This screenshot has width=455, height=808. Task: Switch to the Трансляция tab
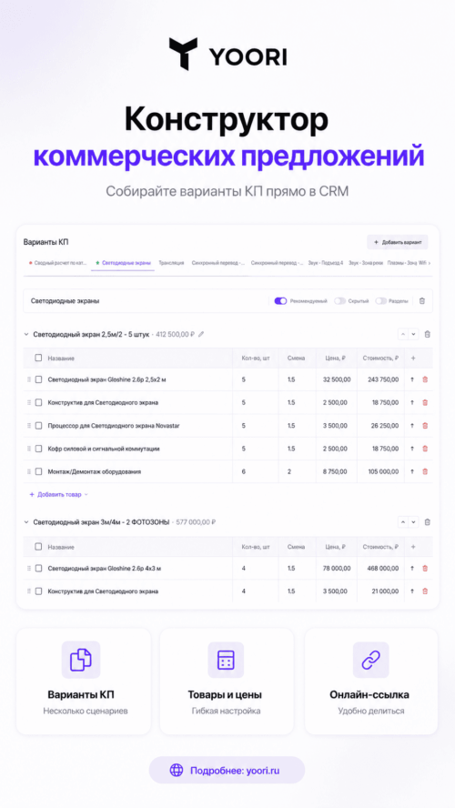tap(172, 263)
